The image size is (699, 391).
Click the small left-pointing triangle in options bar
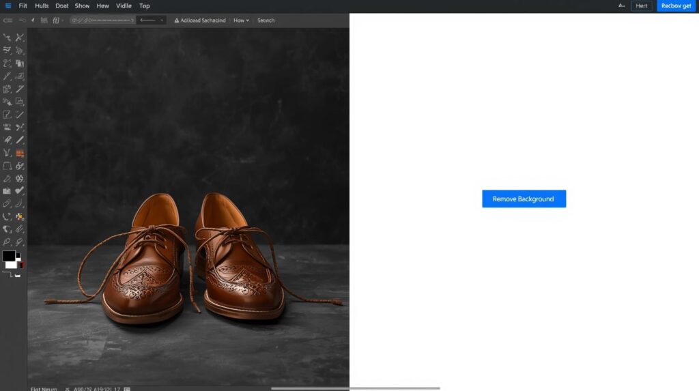(x=33, y=20)
